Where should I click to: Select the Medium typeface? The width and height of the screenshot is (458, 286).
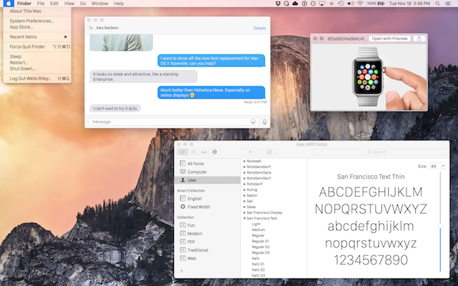pyautogui.click(x=258, y=230)
